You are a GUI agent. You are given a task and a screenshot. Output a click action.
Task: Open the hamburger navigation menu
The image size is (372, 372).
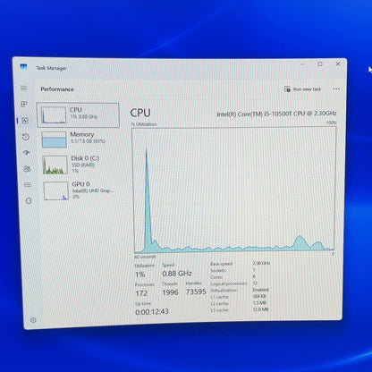[23, 88]
